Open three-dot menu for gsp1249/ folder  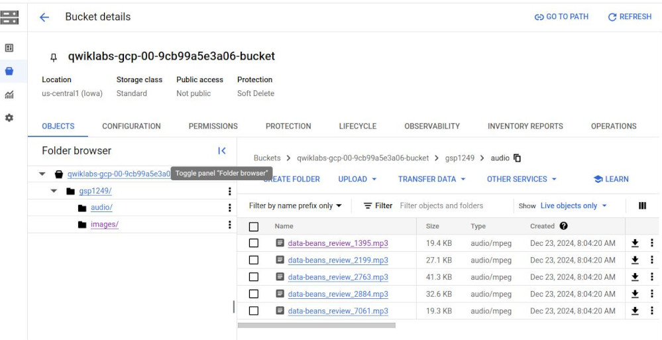pos(229,192)
